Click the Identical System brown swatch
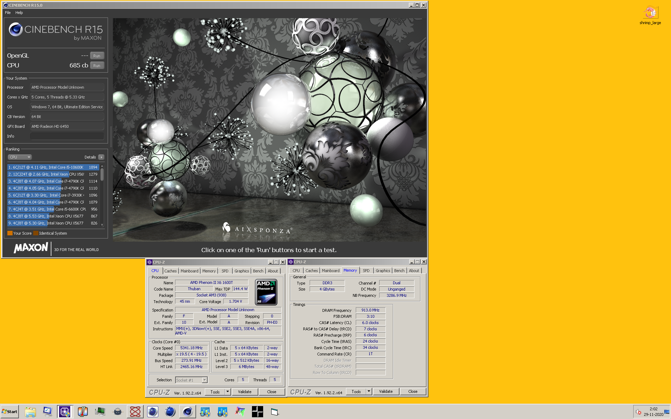The height and width of the screenshot is (419, 671). [x=36, y=233]
